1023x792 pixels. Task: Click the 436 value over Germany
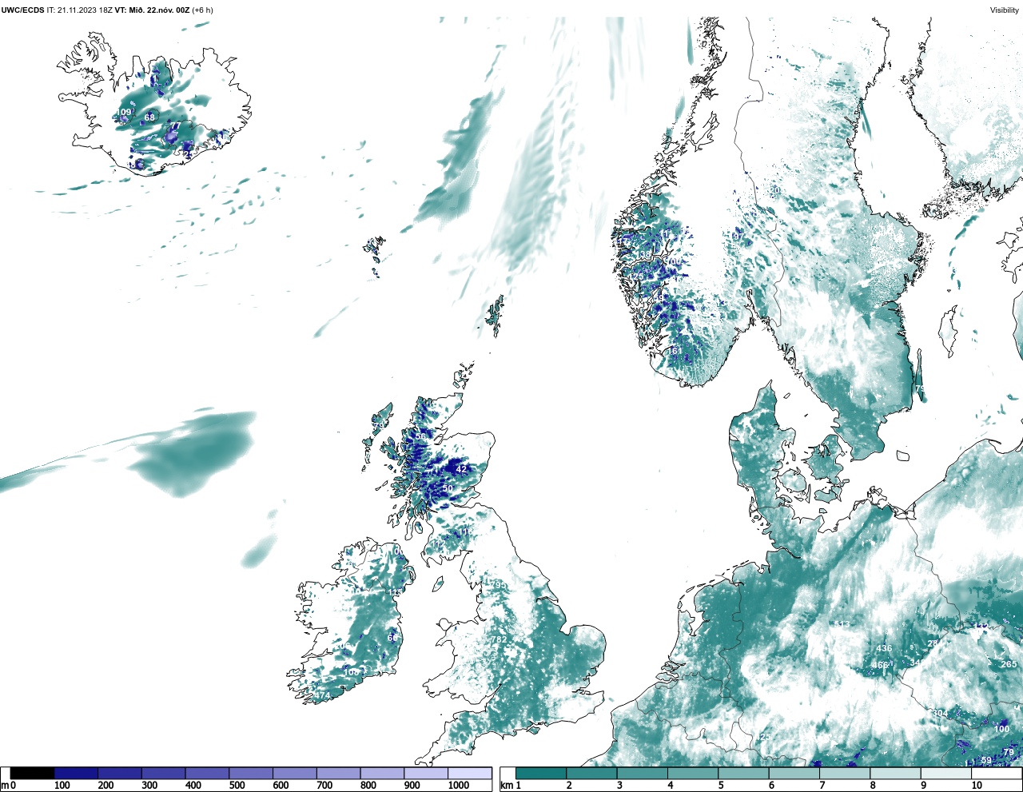pos(884,648)
